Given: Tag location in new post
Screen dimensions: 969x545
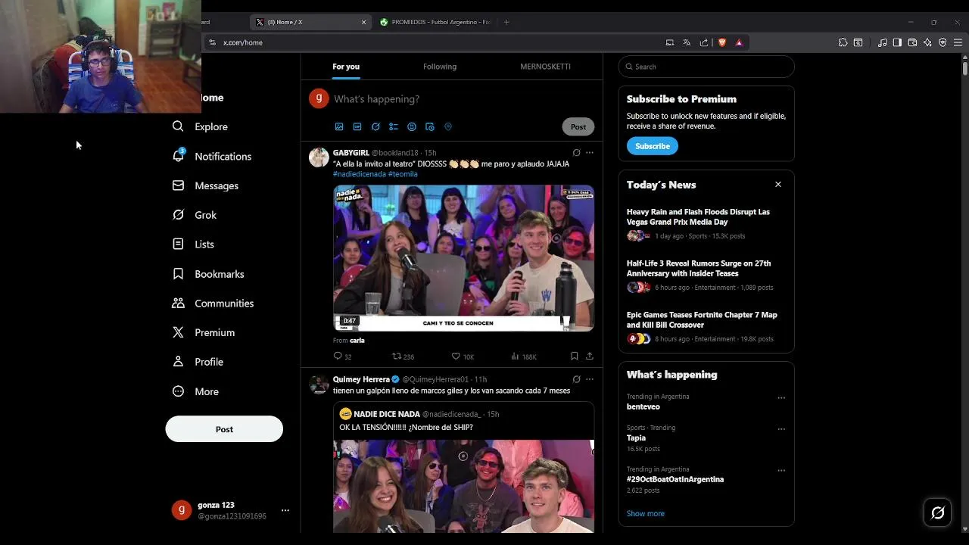Looking at the screenshot, I should click(448, 126).
